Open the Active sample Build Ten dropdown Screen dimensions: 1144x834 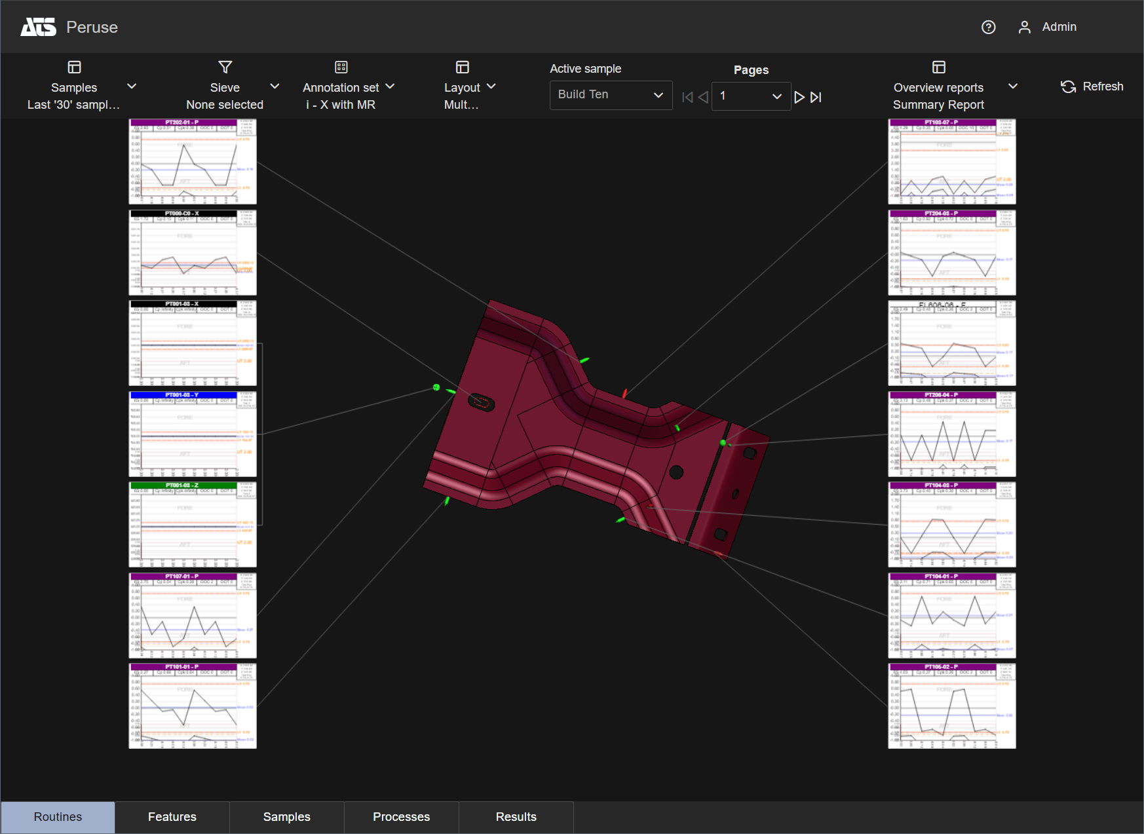click(611, 95)
